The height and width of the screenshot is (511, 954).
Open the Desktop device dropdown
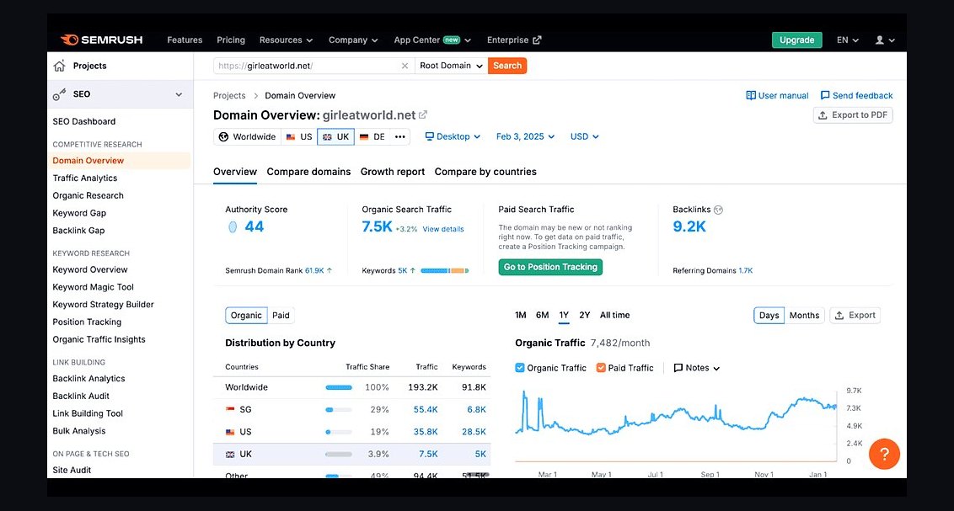(453, 136)
